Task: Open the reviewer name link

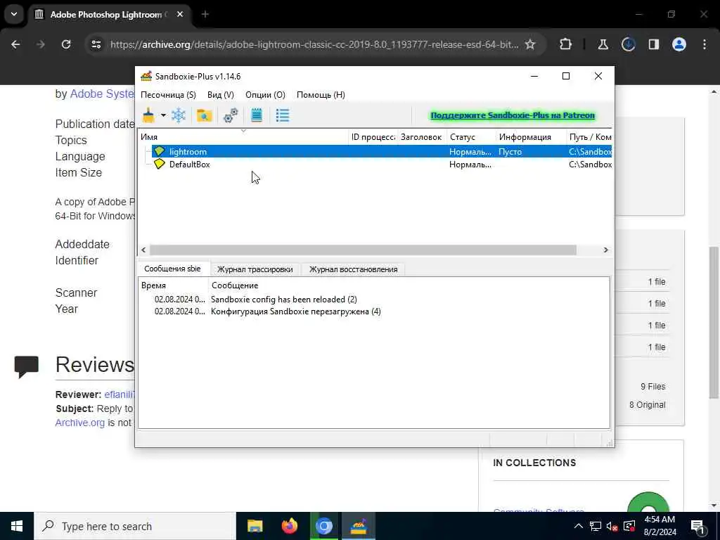Action: pyautogui.click(x=120, y=394)
